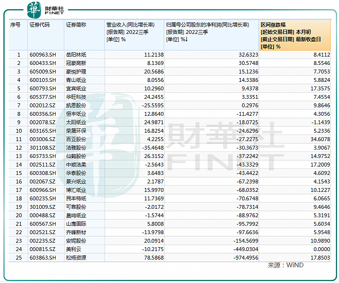Click the value 34.6078 in 百亚股份 row
This screenshot has height=283, width=339.
[x=321, y=139]
